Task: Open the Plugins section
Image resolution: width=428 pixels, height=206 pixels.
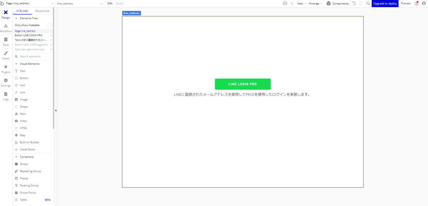Action: coord(6,69)
